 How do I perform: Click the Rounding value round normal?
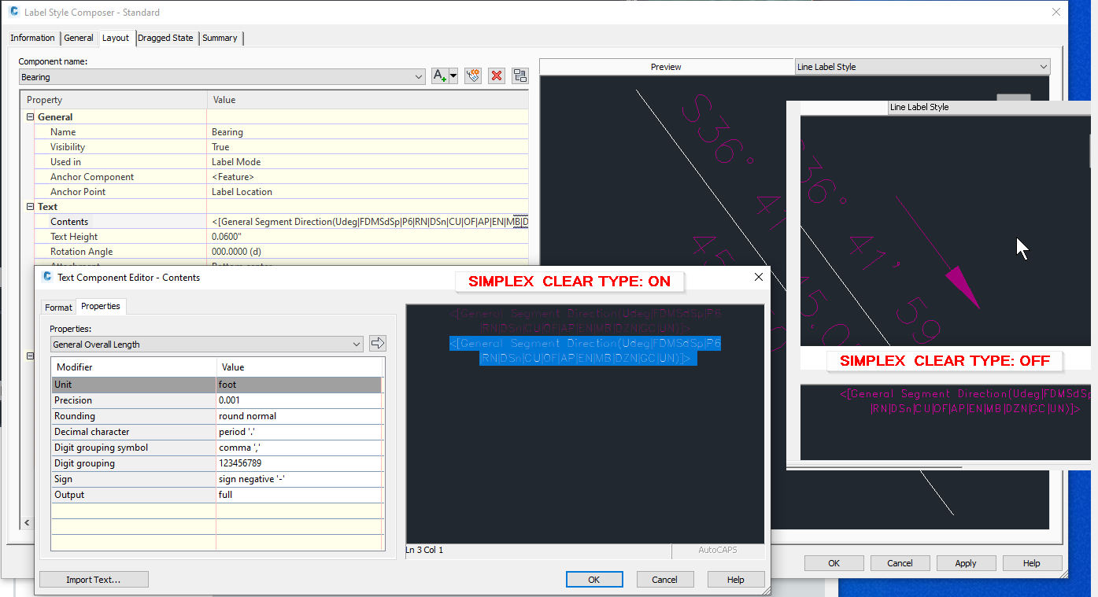[x=247, y=416]
